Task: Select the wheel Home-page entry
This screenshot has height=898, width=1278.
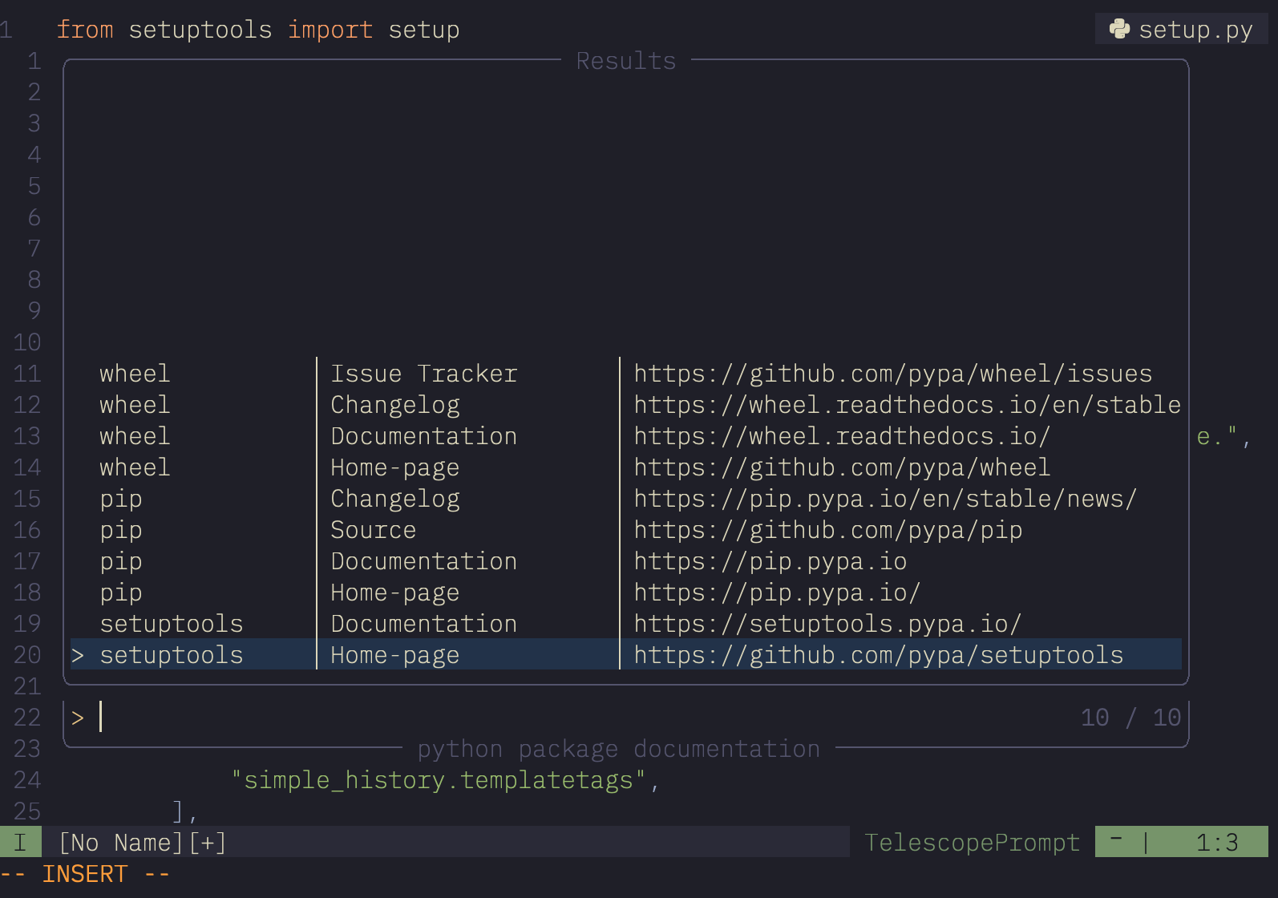Action: (626, 467)
